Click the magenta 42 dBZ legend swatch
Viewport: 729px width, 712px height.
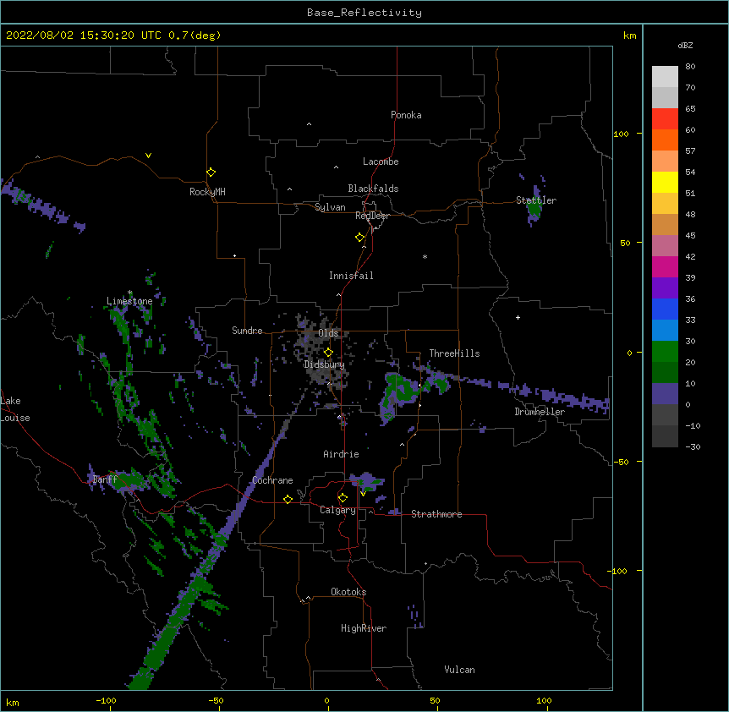coord(665,266)
